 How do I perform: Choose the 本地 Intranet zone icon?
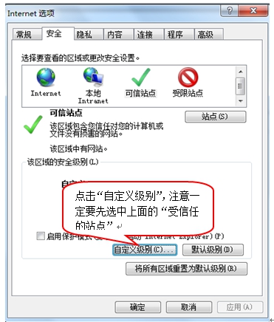click(x=93, y=78)
